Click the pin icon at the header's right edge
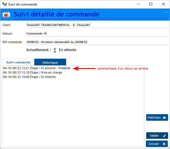 166,13
